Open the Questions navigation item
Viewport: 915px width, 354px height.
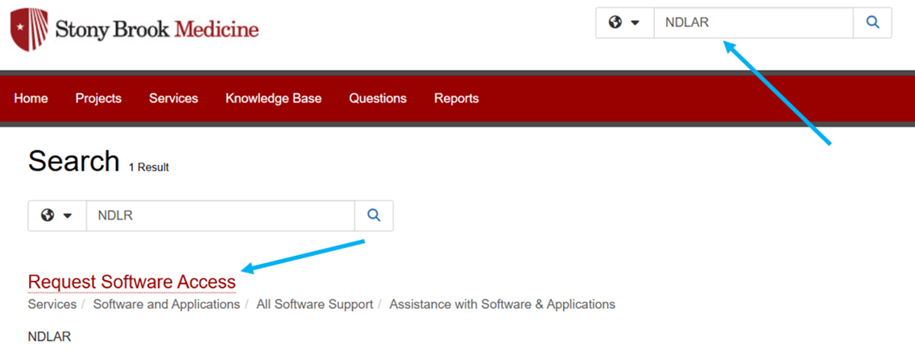[378, 99]
